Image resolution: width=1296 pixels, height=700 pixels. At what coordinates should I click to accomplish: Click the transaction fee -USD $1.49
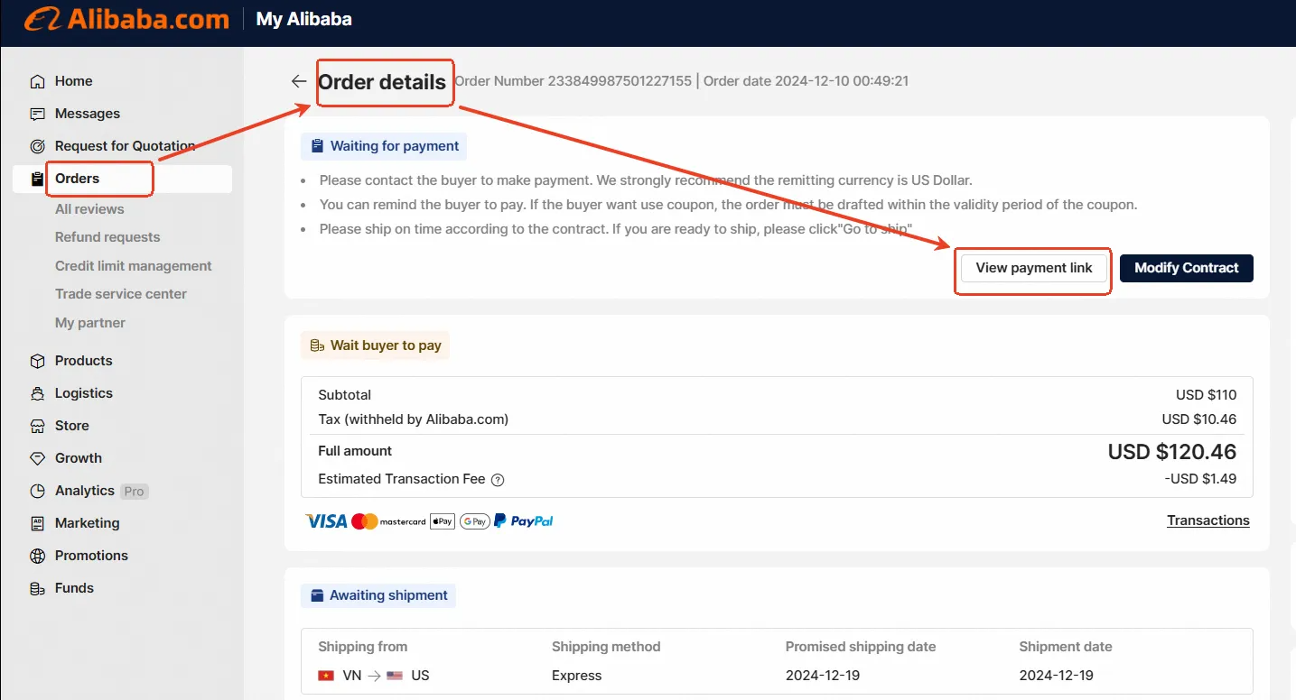[1200, 479]
